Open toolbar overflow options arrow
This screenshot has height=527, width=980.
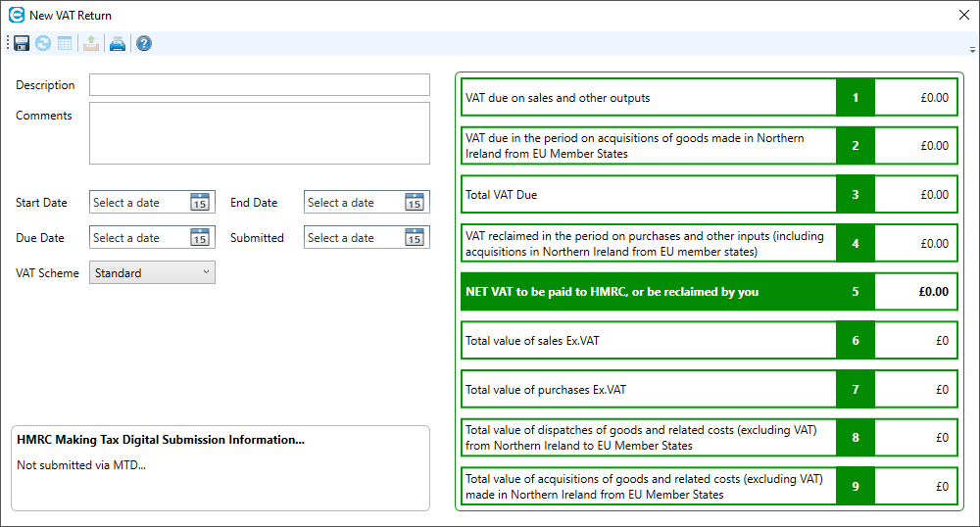[x=971, y=49]
